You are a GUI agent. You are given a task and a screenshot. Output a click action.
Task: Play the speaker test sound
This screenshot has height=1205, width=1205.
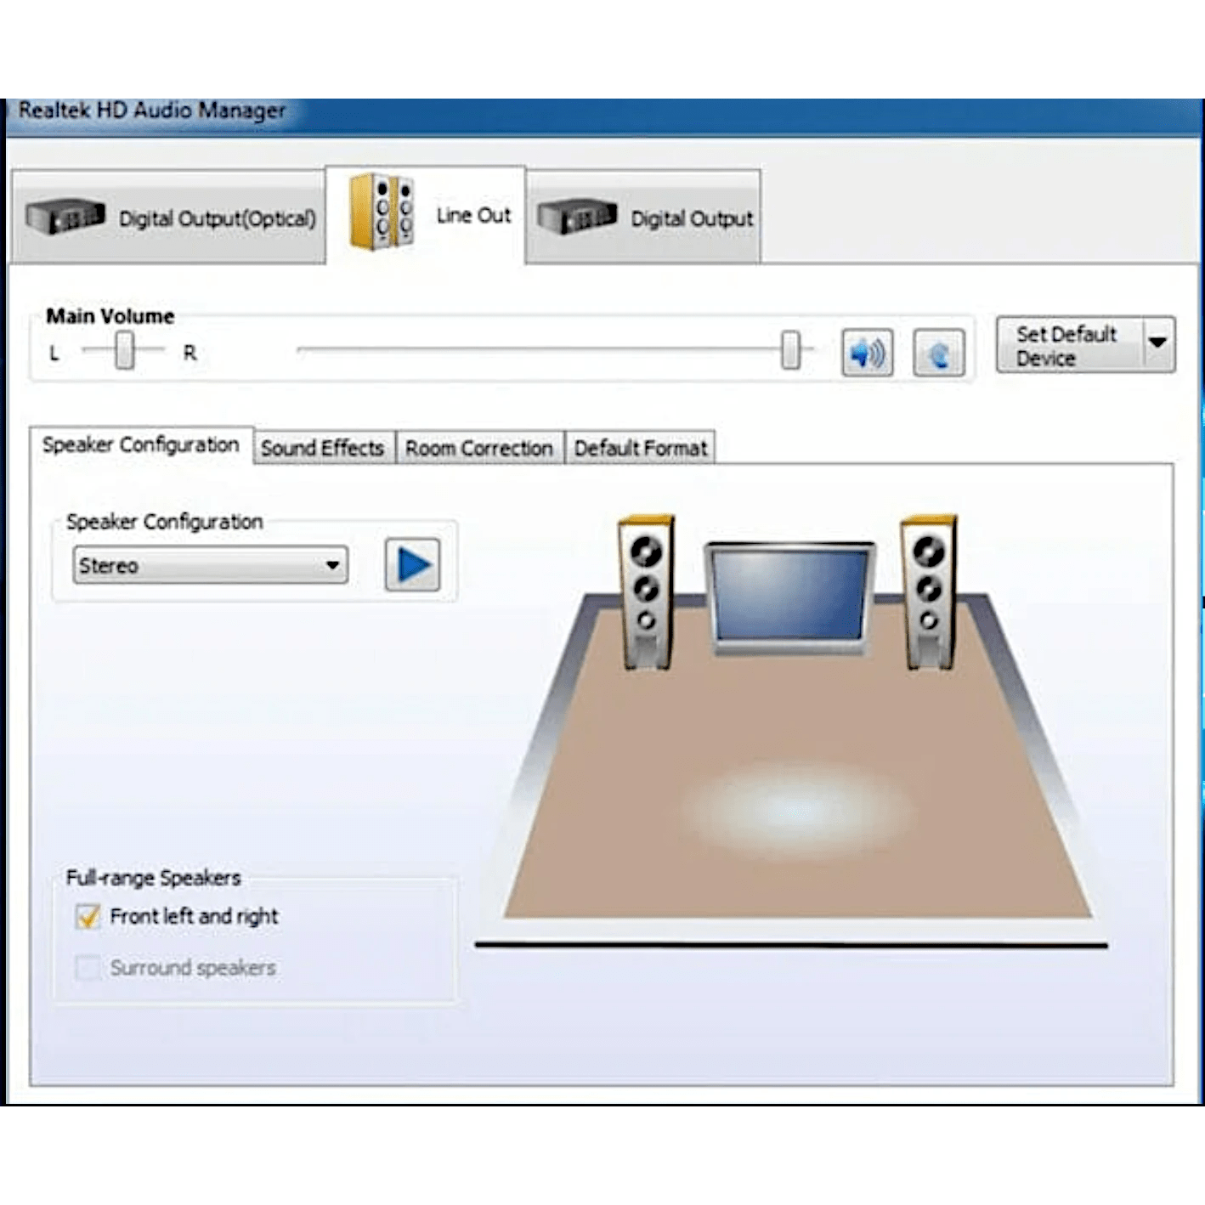click(413, 565)
